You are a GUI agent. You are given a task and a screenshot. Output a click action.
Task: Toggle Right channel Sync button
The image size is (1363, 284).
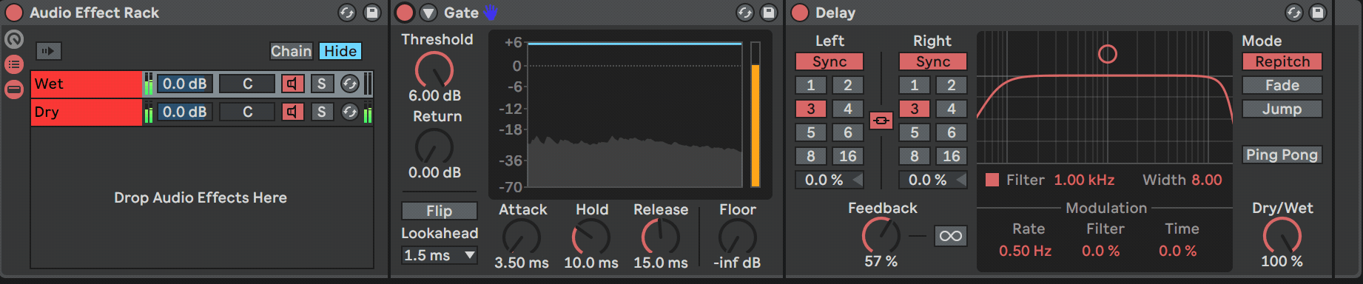tap(933, 61)
